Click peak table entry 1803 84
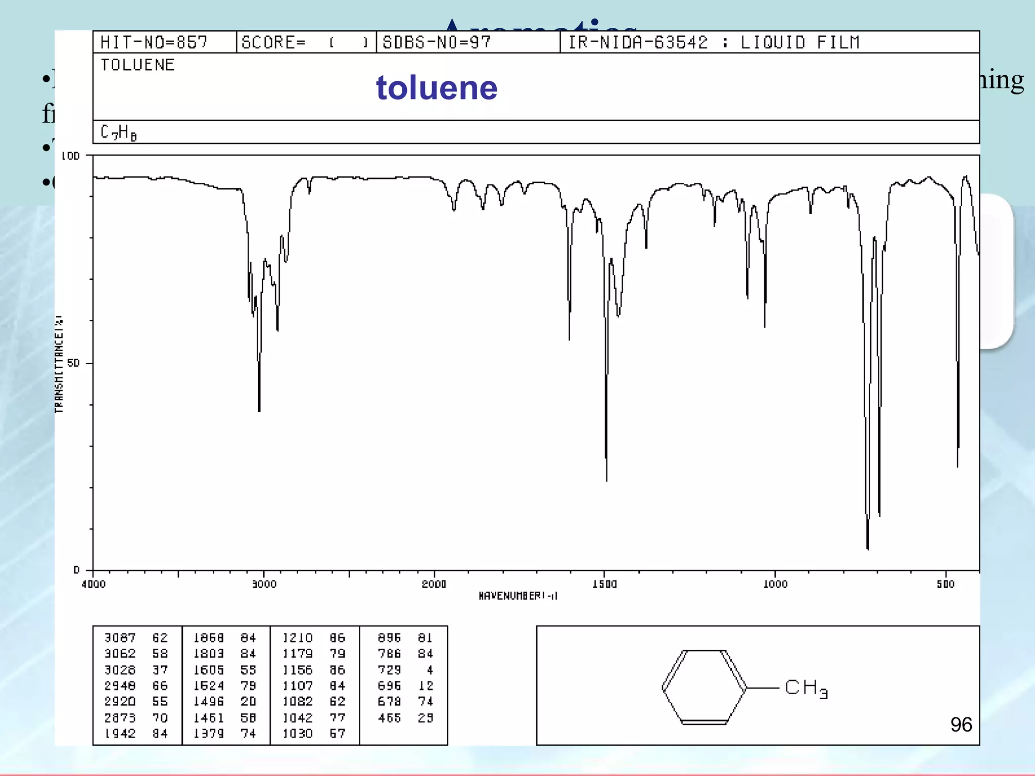 point(225,653)
